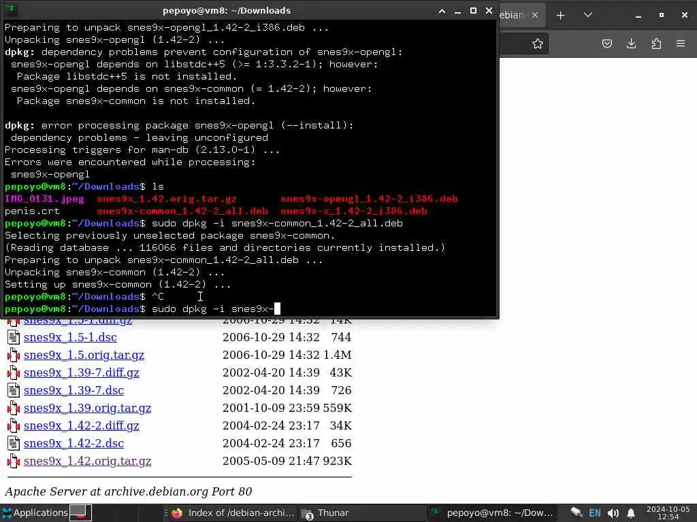Click document icon beside snes9x_1.5-1.dsc
This screenshot has width=697, height=522.
pos(14,337)
